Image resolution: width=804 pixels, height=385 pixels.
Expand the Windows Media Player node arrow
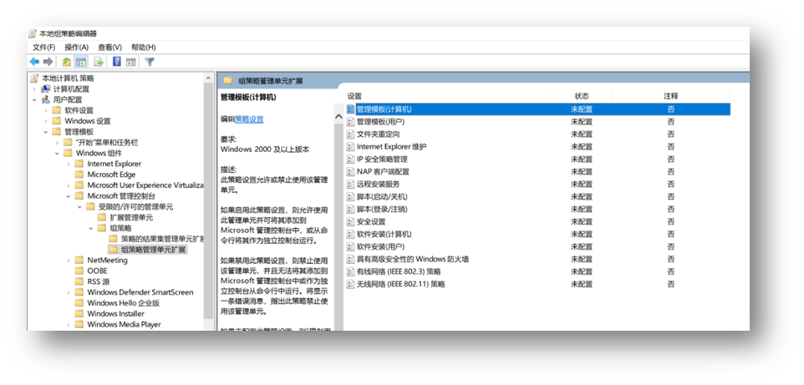point(69,325)
